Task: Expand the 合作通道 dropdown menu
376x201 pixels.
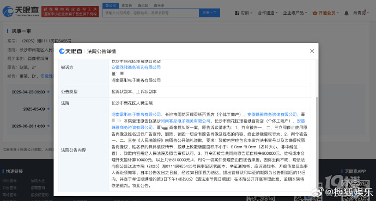Action: point(268,12)
